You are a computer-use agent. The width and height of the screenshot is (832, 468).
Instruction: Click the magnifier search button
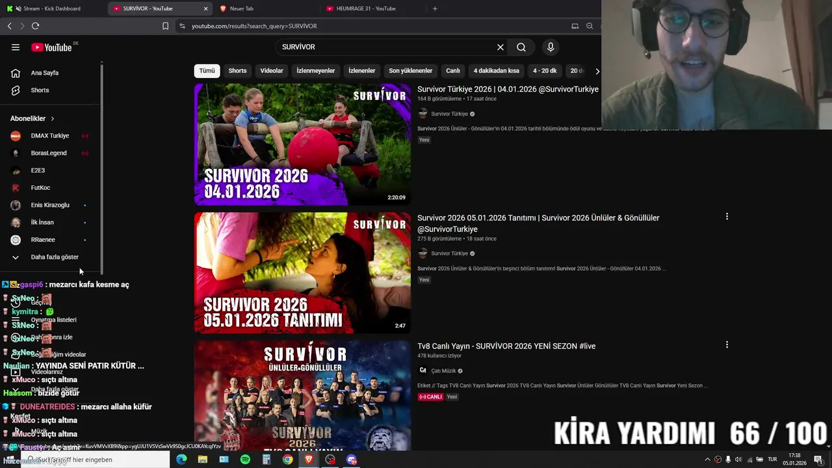point(521,47)
